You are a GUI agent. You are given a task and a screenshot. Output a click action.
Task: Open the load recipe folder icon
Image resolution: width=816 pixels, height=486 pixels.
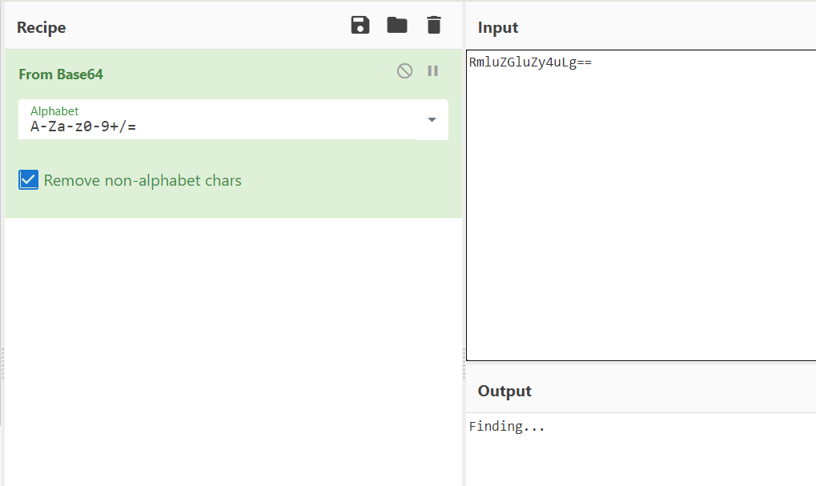click(x=397, y=26)
